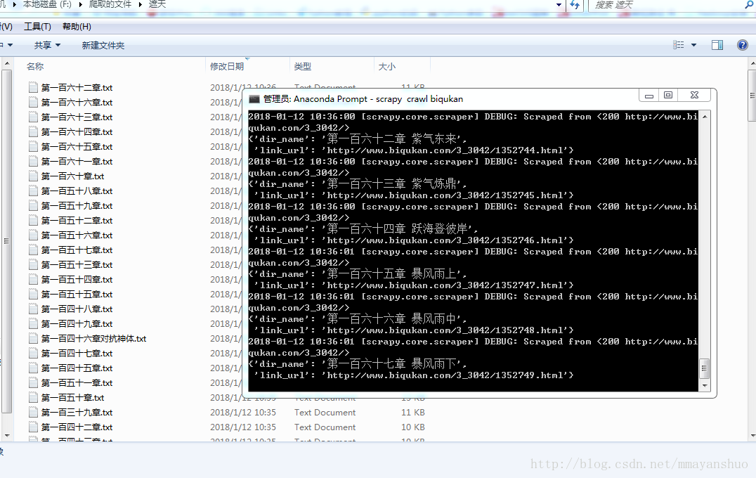Click 新建文件夹 button
Screen dimensions: 756x478
pyautogui.click(x=103, y=46)
